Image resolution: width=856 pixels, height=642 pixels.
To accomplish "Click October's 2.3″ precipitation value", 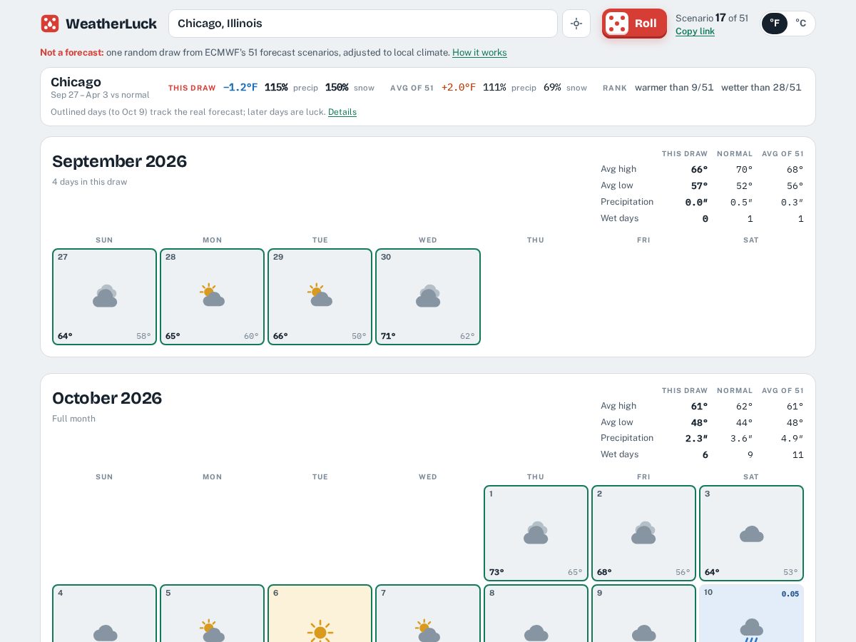I will pos(696,439).
